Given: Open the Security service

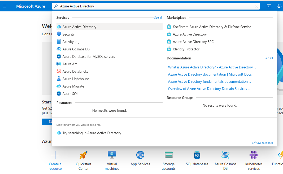Looking at the screenshot, I should click(x=69, y=34).
